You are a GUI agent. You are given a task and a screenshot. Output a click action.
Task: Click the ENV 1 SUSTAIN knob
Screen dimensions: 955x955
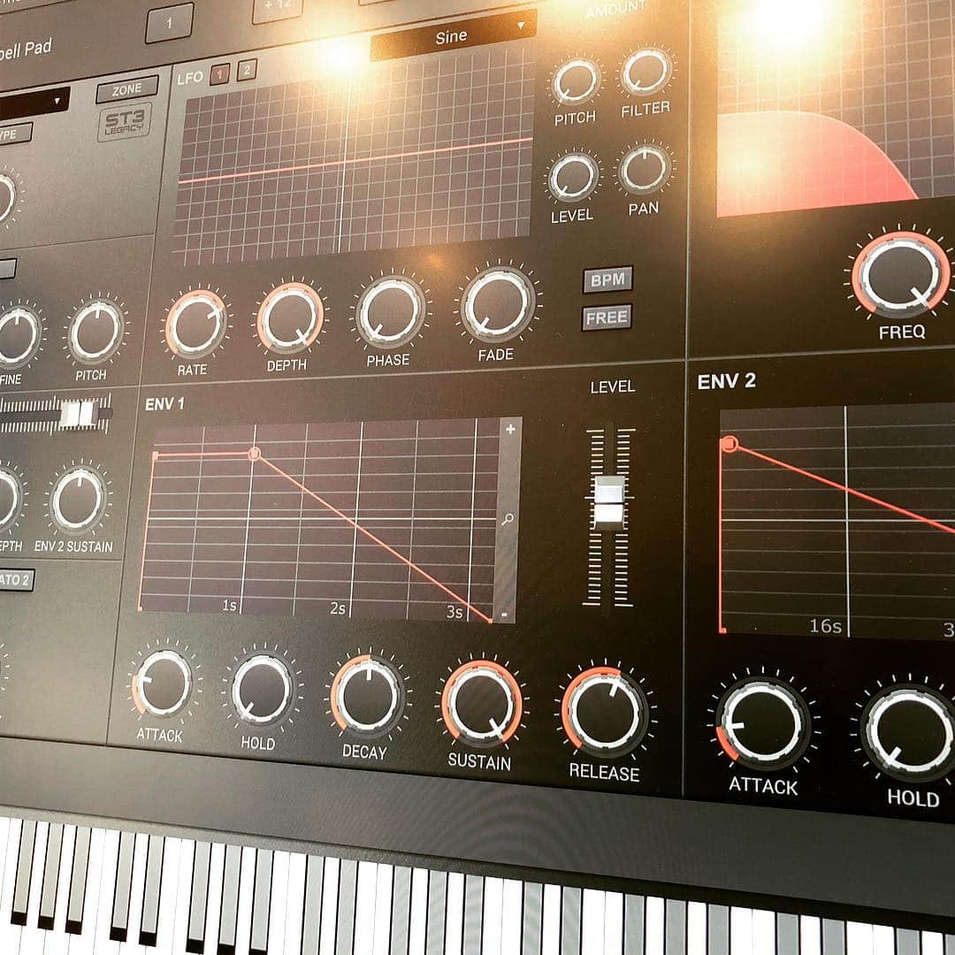(x=482, y=704)
